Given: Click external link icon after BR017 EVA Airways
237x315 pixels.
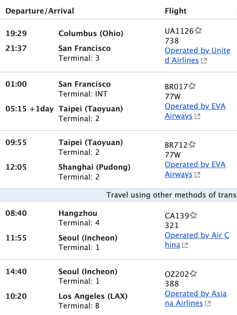Looking at the screenshot, I should tap(197, 116).
